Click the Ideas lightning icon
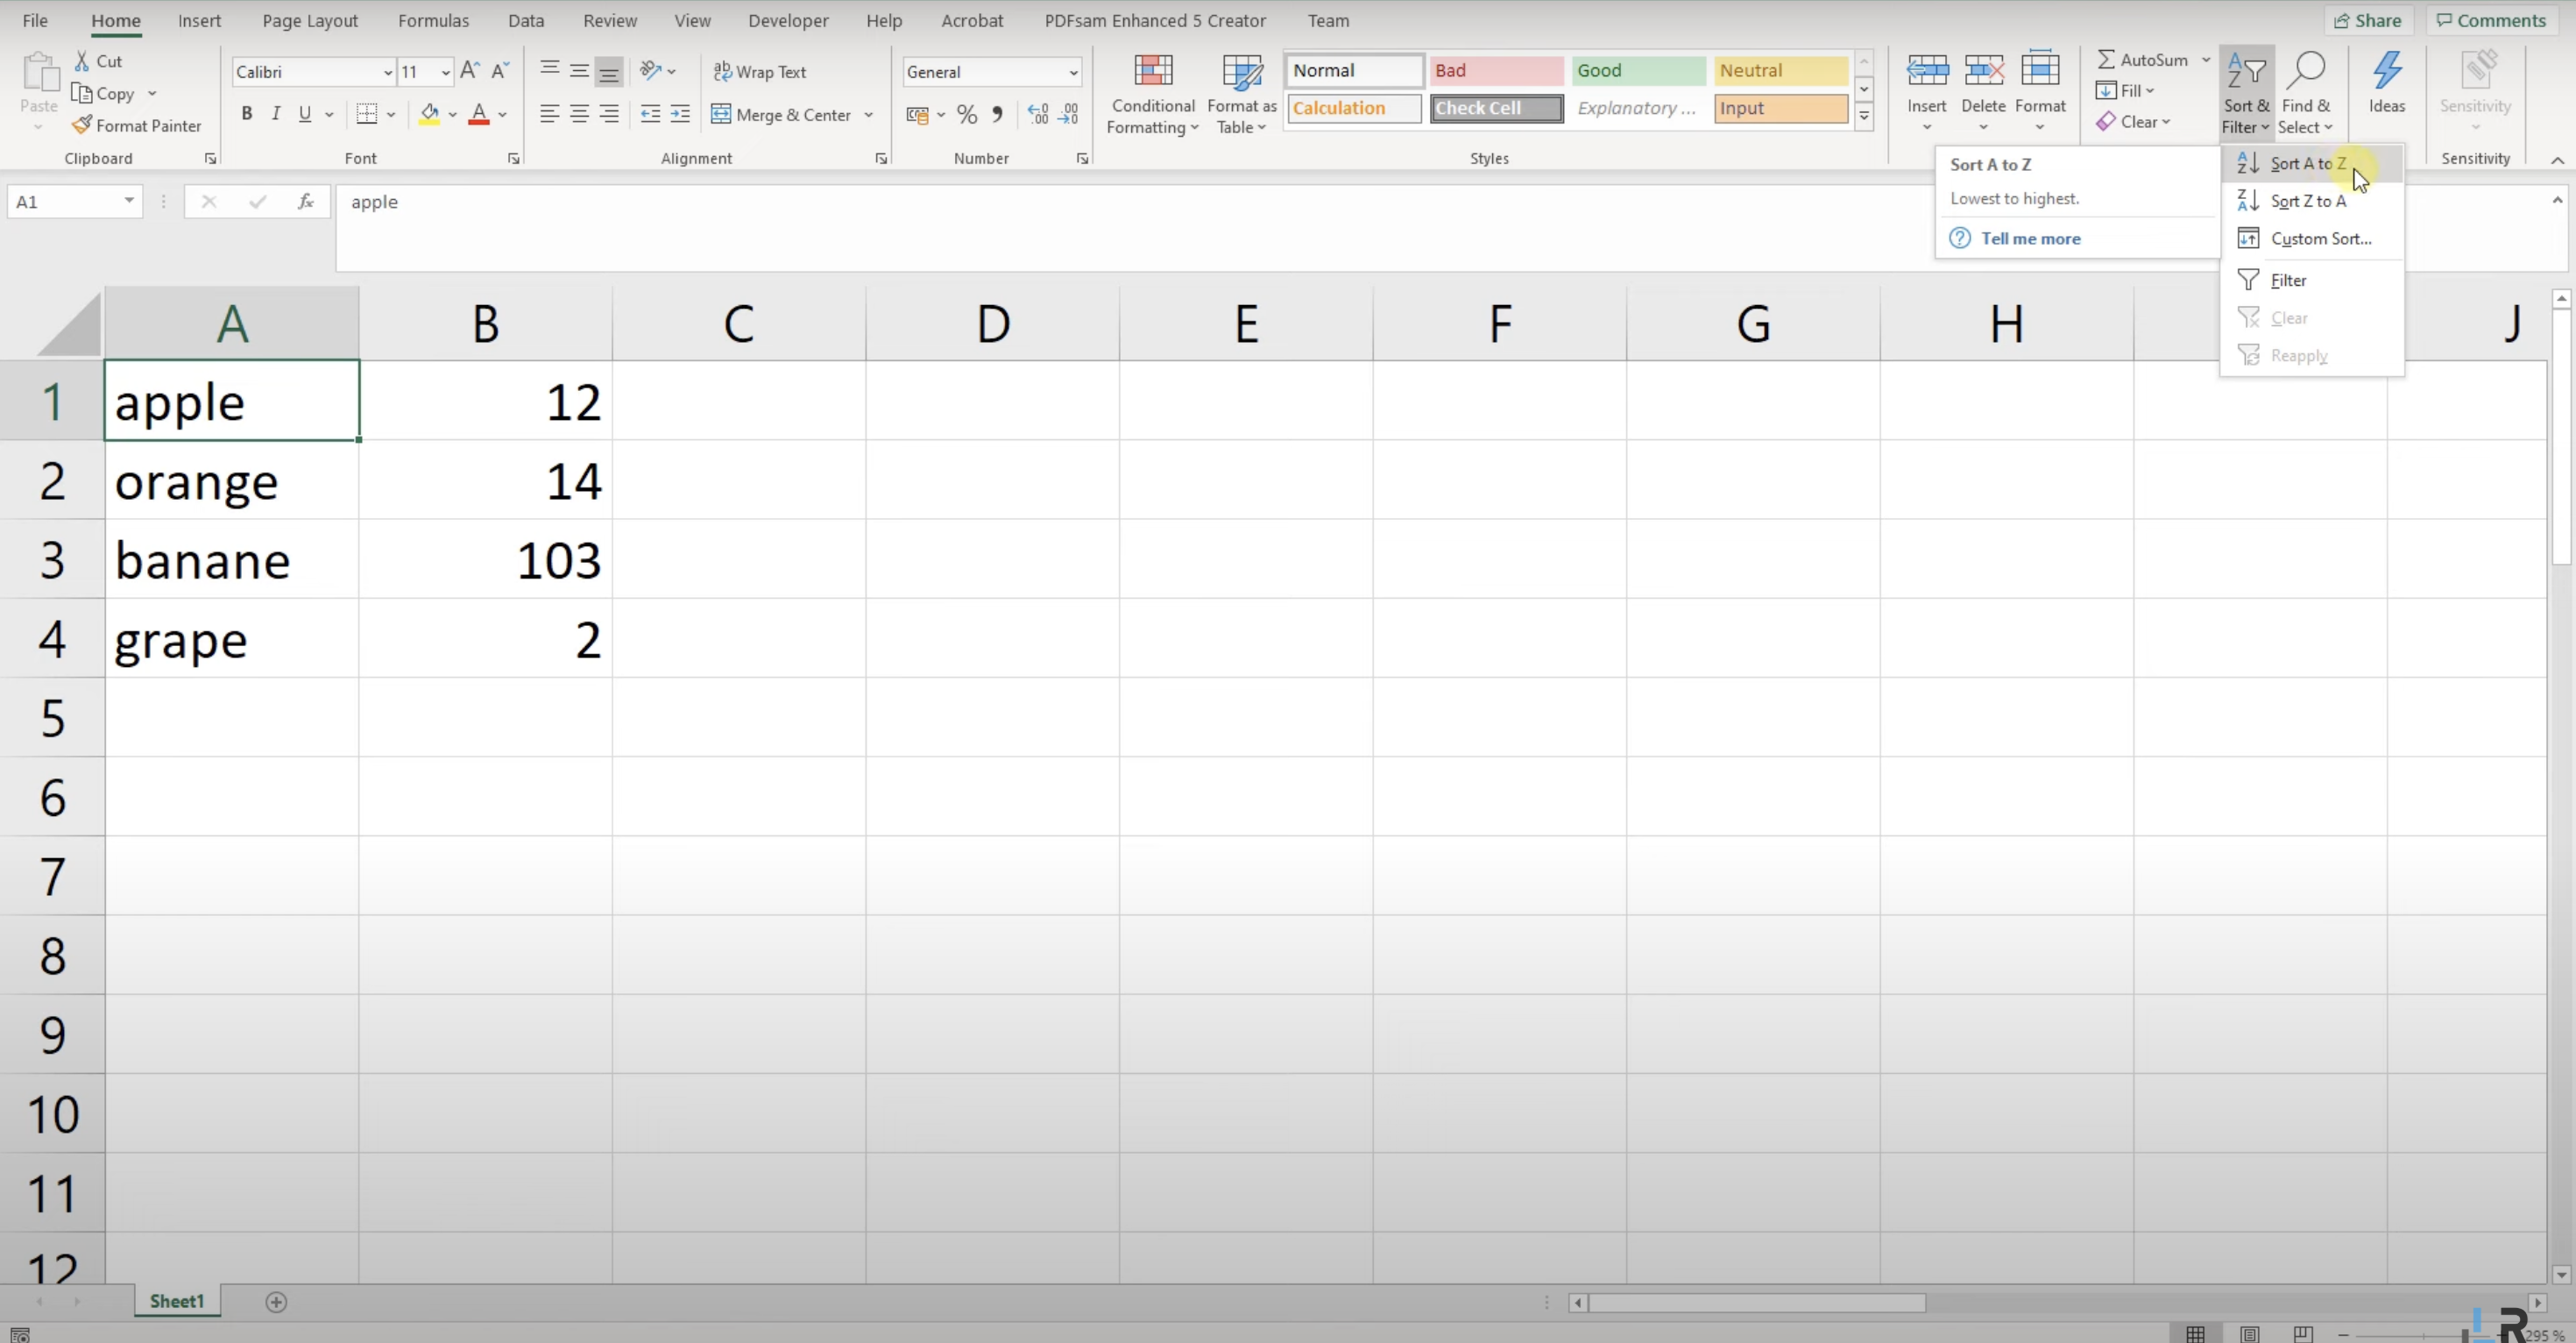This screenshot has height=1343, width=2576. [2387, 72]
